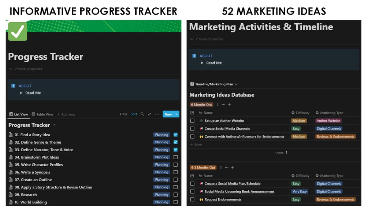The width and height of the screenshot is (368, 206).
Task: Tick the checkbox for 04. Brainstorm Plot Ideas
Action: [175, 157]
